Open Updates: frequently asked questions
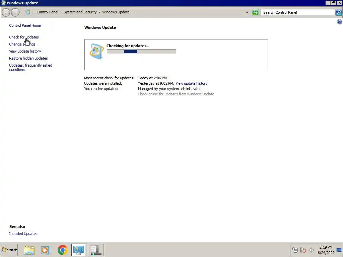This screenshot has height=257, width=343. 30,67
